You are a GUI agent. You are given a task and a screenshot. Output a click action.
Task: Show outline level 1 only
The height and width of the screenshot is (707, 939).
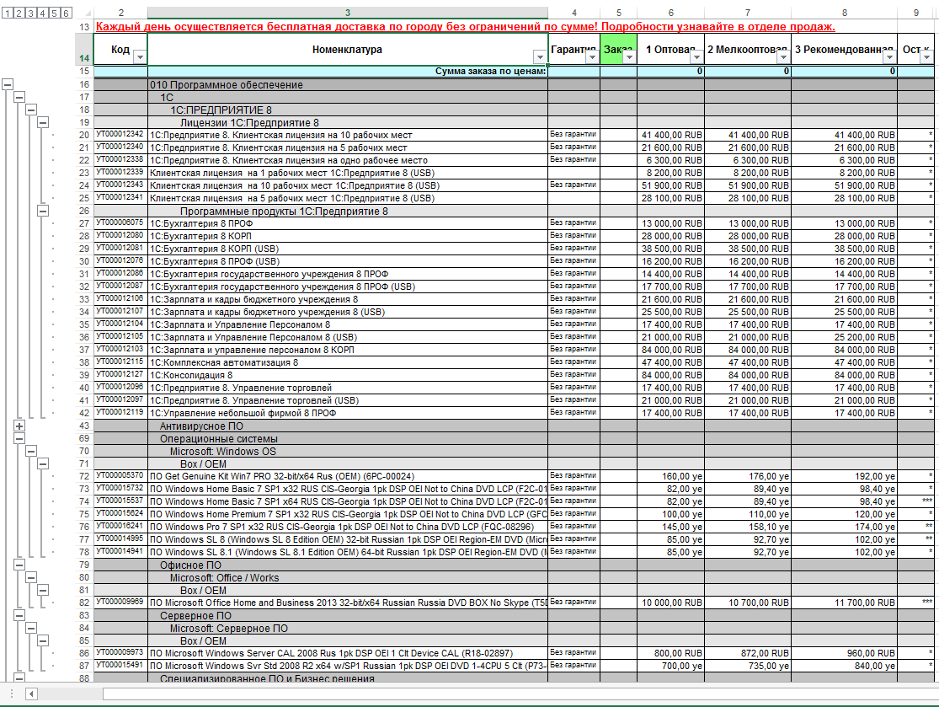[x=8, y=13]
